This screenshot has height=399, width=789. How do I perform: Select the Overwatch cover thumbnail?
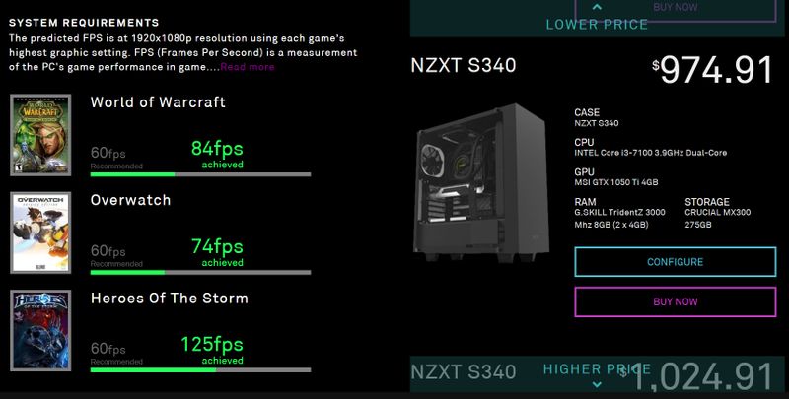40,233
